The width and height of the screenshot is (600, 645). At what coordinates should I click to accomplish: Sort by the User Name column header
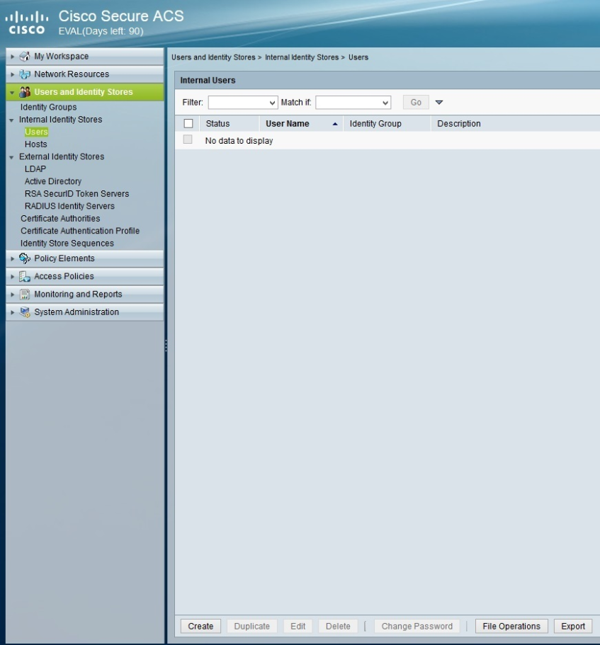coord(287,123)
